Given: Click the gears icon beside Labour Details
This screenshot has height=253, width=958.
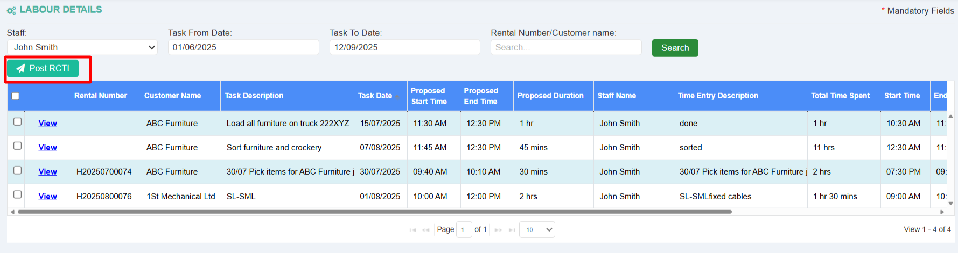Looking at the screenshot, I should [11, 10].
